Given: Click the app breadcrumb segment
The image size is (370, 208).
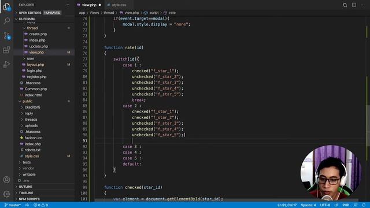Looking at the screenshot, I should tap(82, 13).
